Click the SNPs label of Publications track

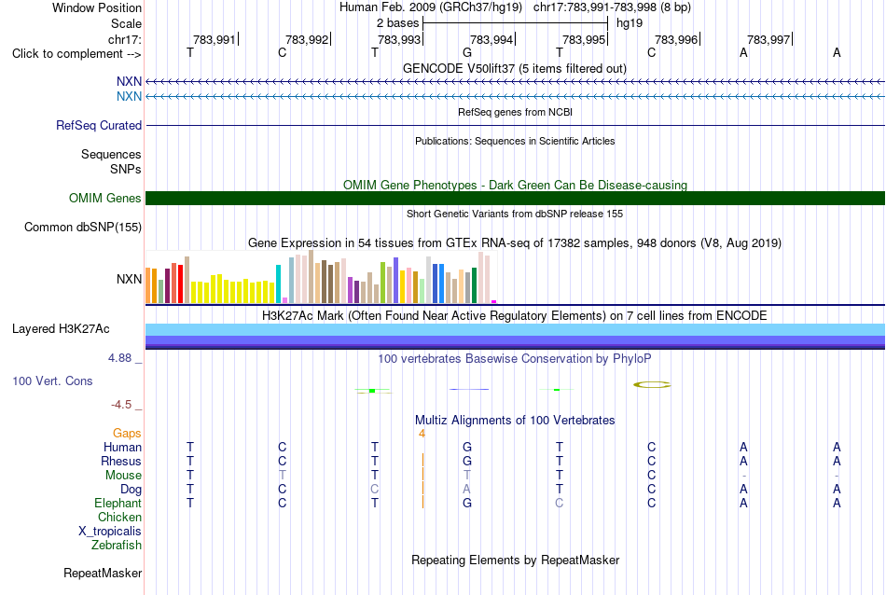[126, 169]
